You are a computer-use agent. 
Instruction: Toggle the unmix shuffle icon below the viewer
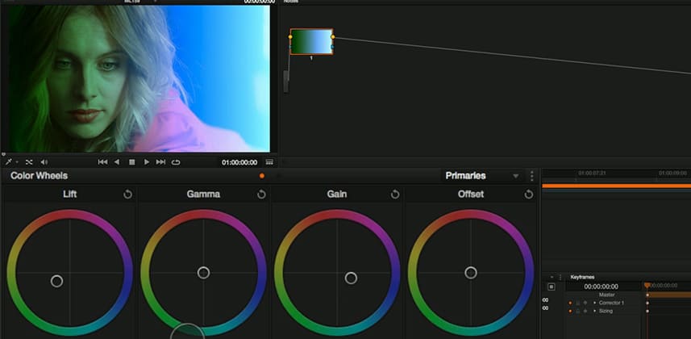coord(29,162)
